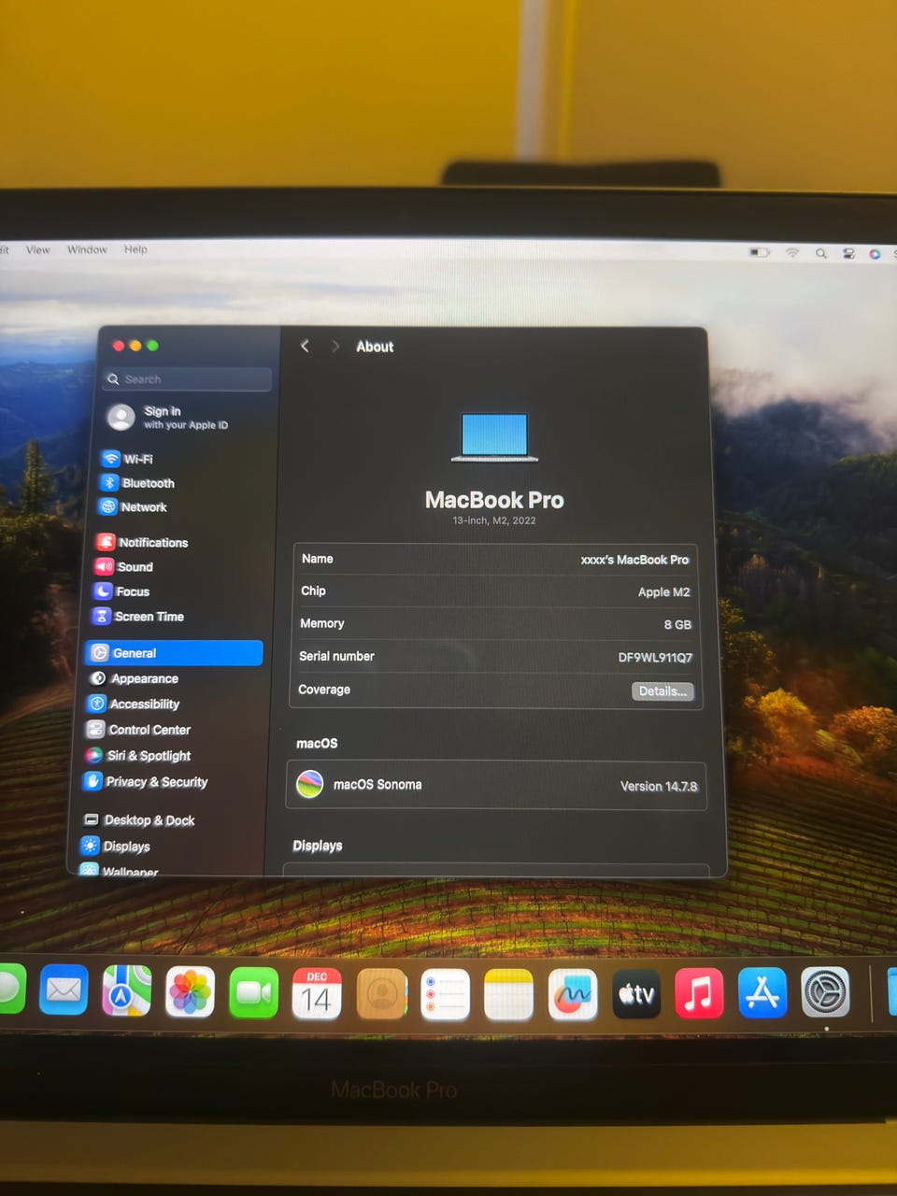Select General in the sidebar
897x1196 pixels.
click(x=174, y=653)
